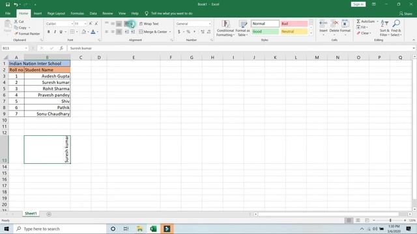Click the Copy button
Image resolution: width=417 pixels, height=234 pixels.
tap(20, 27)
